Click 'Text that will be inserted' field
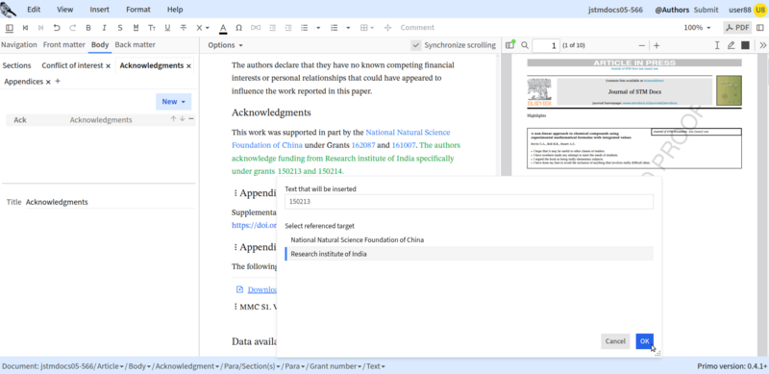Image resolution: width=769 pixels, height=374 pixels. pyautogui.click(x=469, y=202)
